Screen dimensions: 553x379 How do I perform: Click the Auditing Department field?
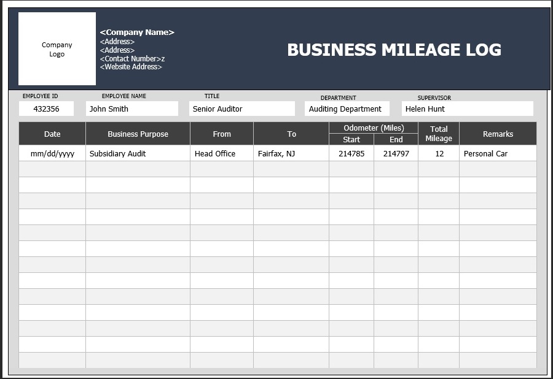(x=347, y=109)
